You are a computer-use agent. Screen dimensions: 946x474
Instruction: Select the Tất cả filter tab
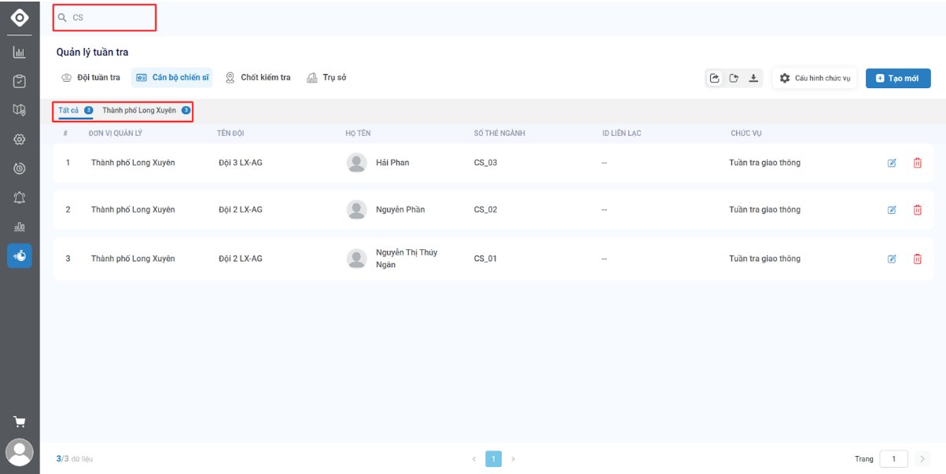[x=75, y=110]
